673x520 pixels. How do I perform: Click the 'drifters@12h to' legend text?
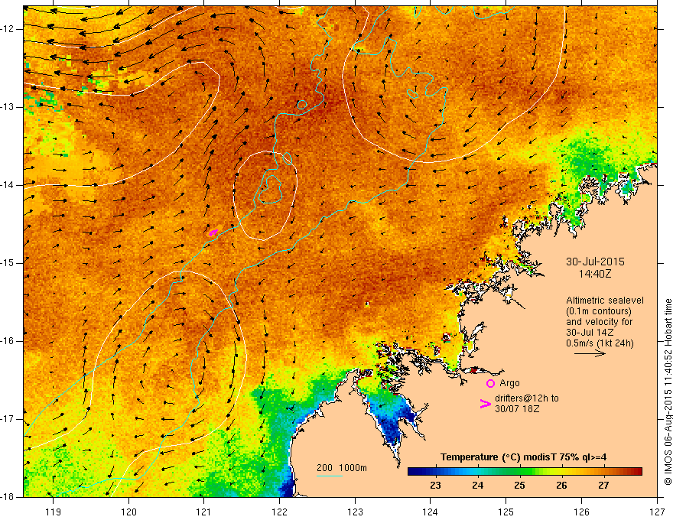(x=527, y=398)
